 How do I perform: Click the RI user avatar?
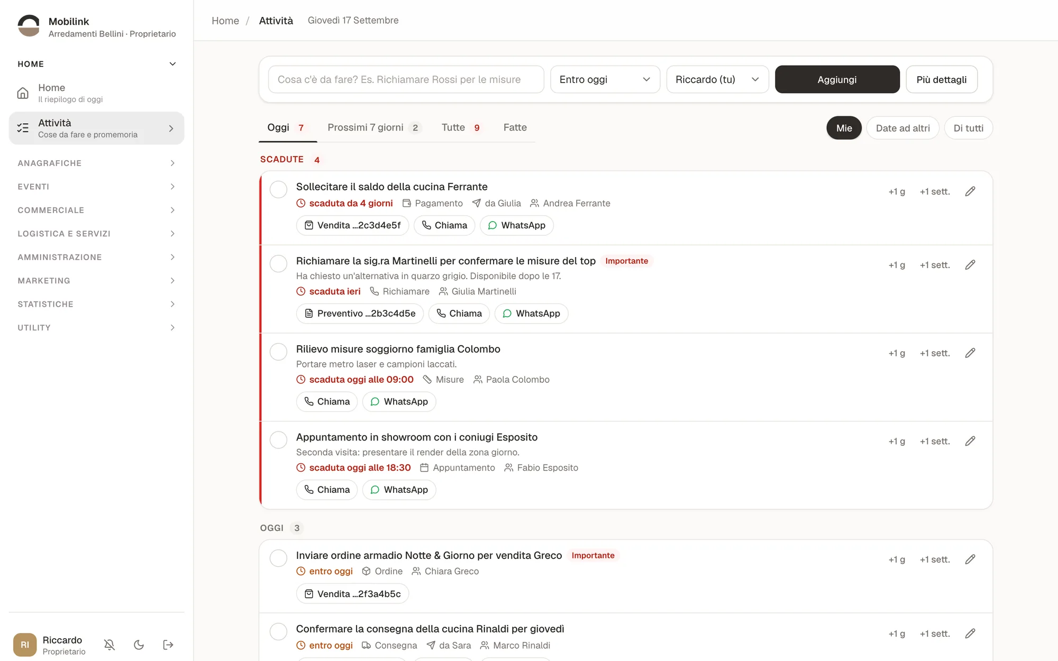[x=25, y=645]
